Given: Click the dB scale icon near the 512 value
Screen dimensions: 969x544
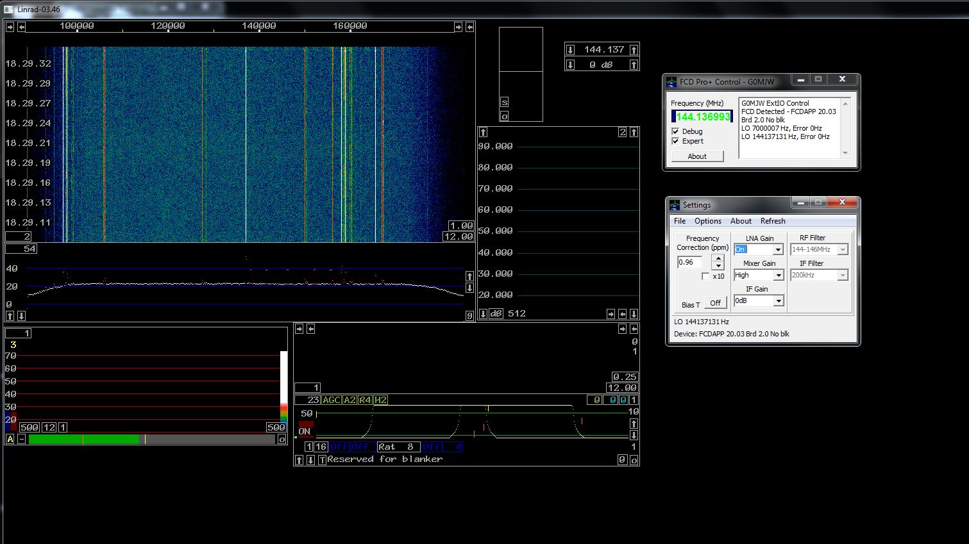Looking at the screenshot, I should 494,313.
